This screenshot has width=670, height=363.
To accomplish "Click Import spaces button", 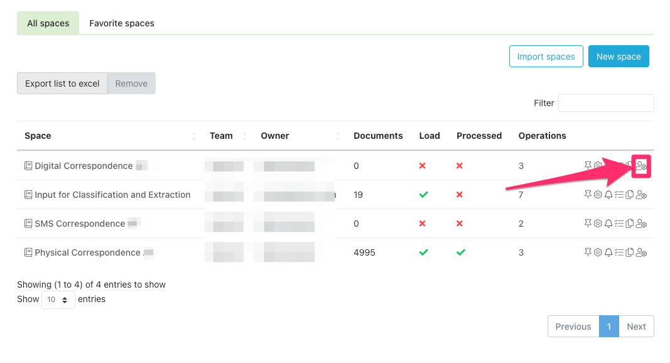I will pos(546,57).
